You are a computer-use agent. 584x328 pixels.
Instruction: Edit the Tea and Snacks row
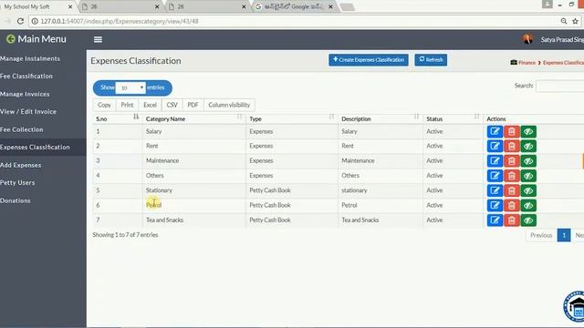tap(495, 220)
